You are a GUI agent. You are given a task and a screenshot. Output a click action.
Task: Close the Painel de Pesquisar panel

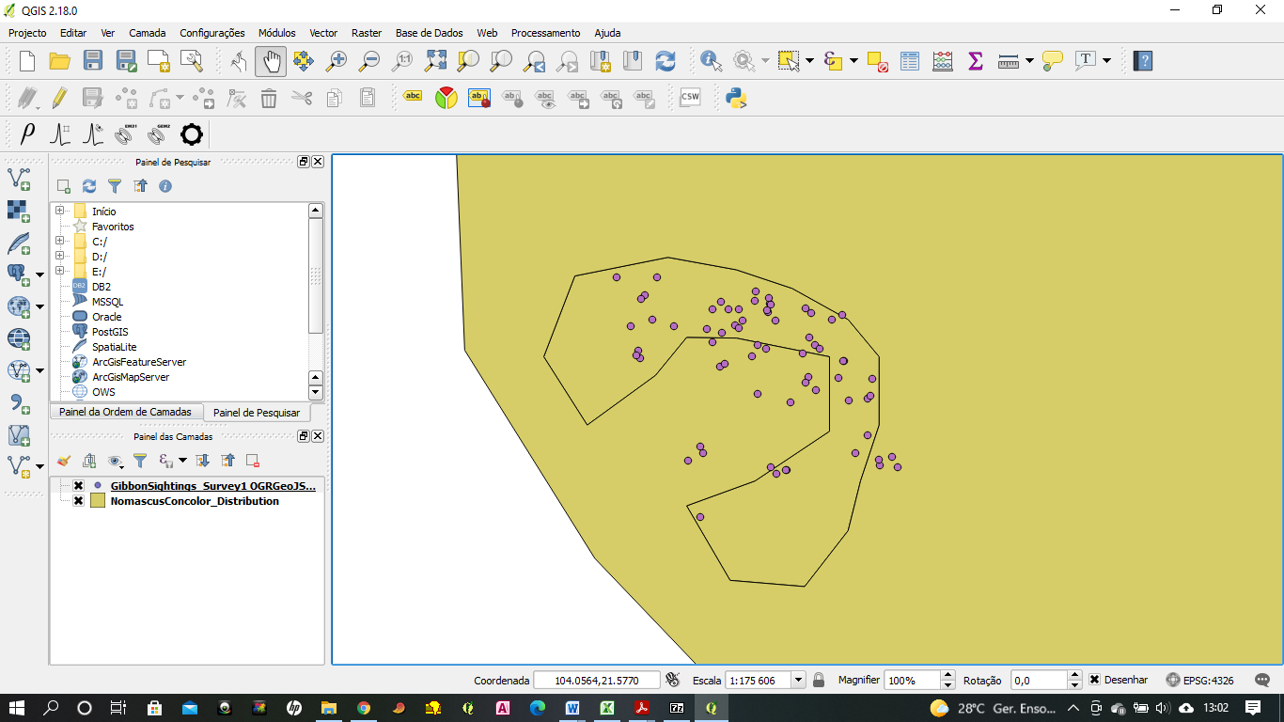318,162
